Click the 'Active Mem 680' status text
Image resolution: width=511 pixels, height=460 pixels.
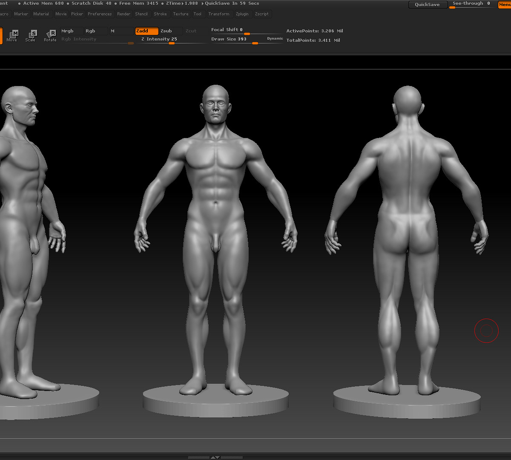click(43, 3)
